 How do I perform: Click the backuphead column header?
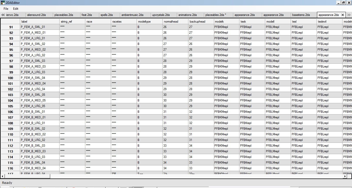[201, 22]
